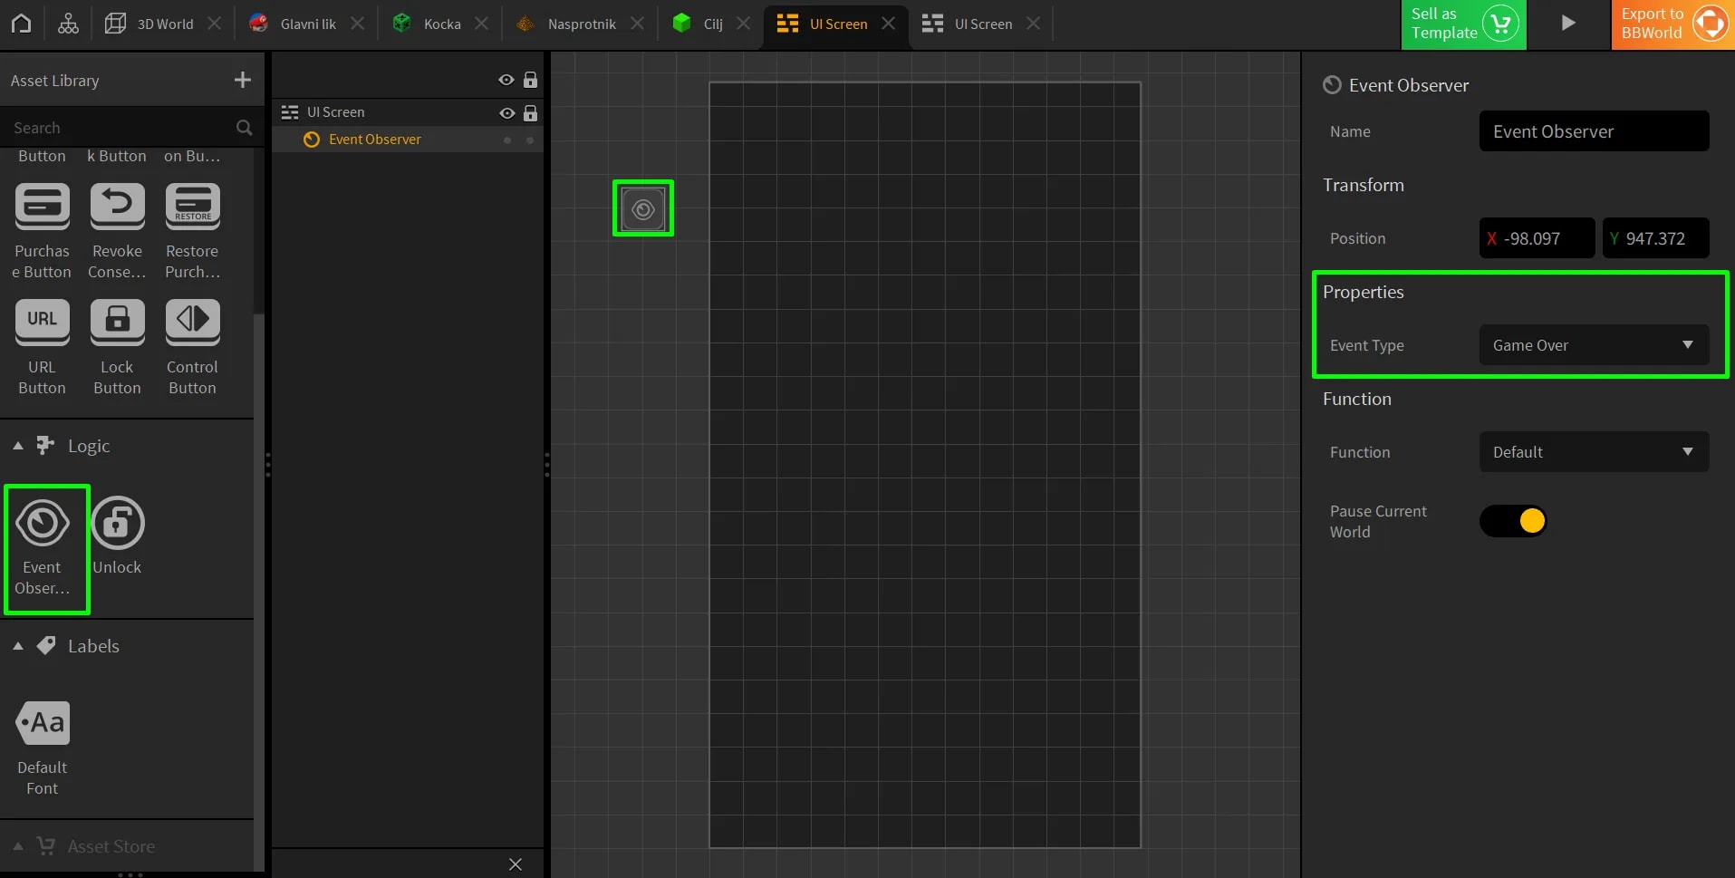
Task: Click the Position X input field
Action: pos(1537,238)
